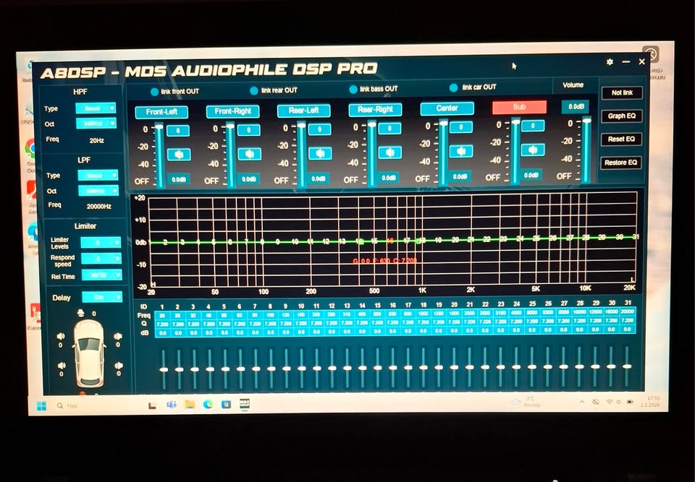Click the Front-Left level slider handle
This screenshot has width=695, height=482.
159,127
